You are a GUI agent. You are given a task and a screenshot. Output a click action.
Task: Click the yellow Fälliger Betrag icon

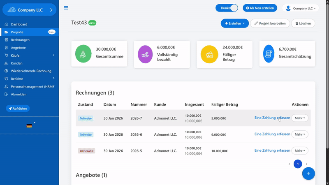point(209,54)
